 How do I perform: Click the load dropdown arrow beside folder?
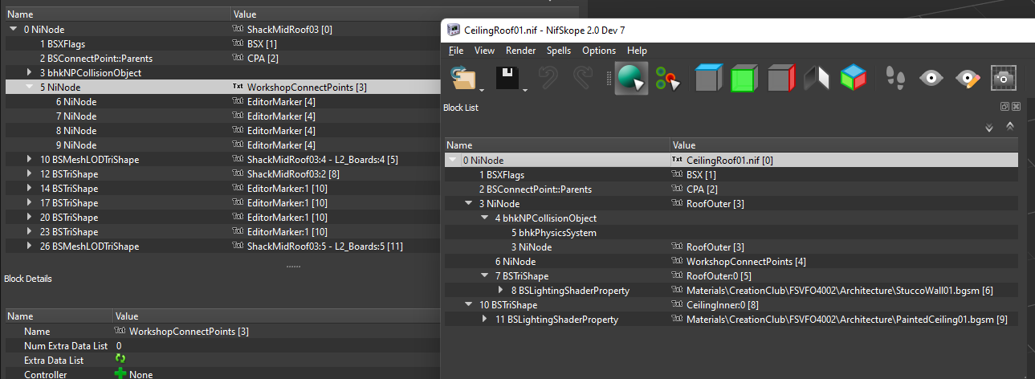(x=480, y=90)
